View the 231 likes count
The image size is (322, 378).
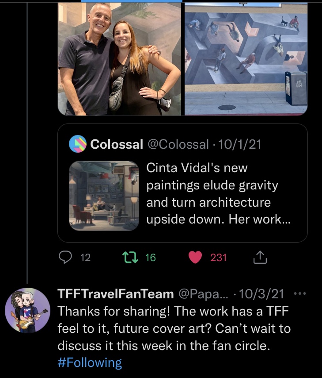(218, 257)
